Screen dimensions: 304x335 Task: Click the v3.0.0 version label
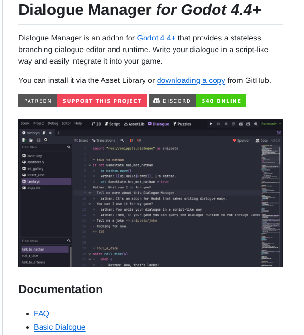pyautogui.click(x=275, y=140)
